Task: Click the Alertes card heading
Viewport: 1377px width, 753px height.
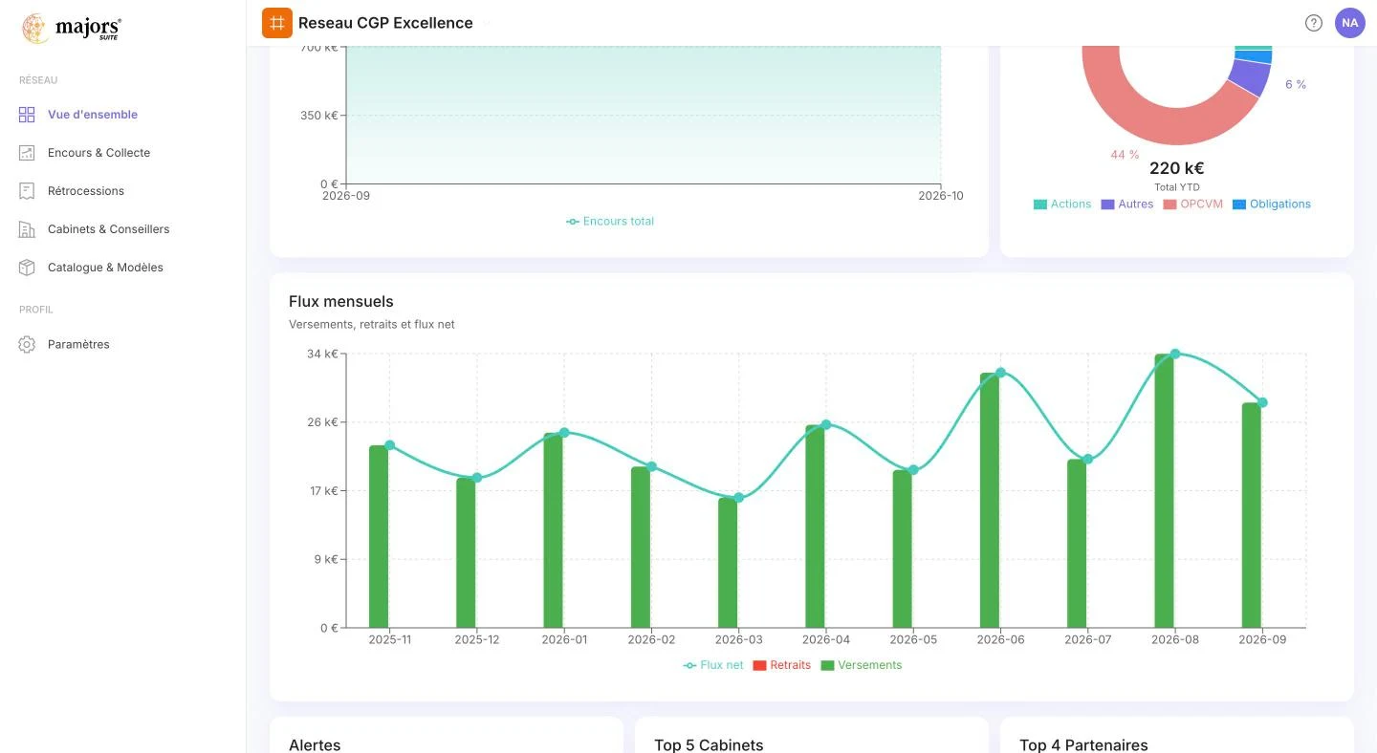Action: (315, 744)
